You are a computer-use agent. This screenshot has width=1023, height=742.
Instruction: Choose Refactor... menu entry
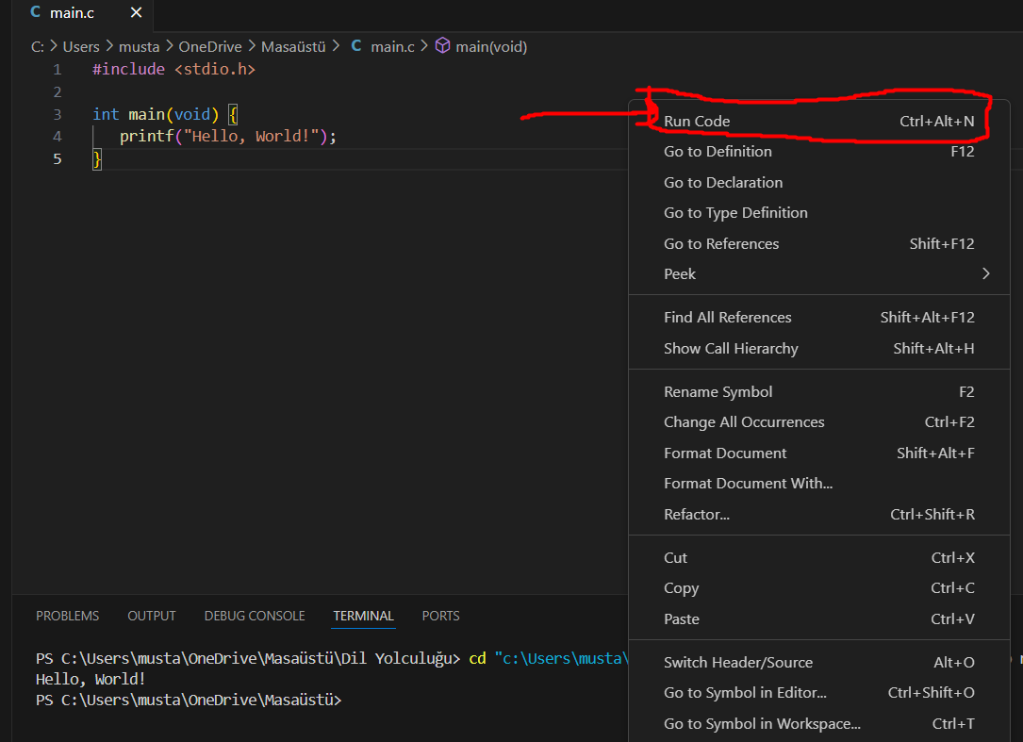coord(818,515)
